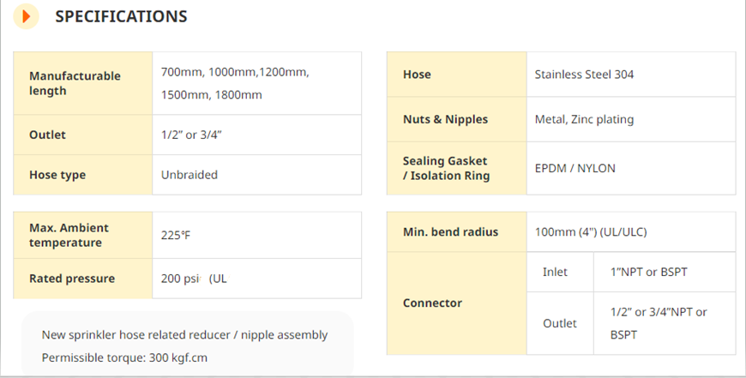Click the 1/2" or 3/4" outlet value

click(x=191, y=135)
